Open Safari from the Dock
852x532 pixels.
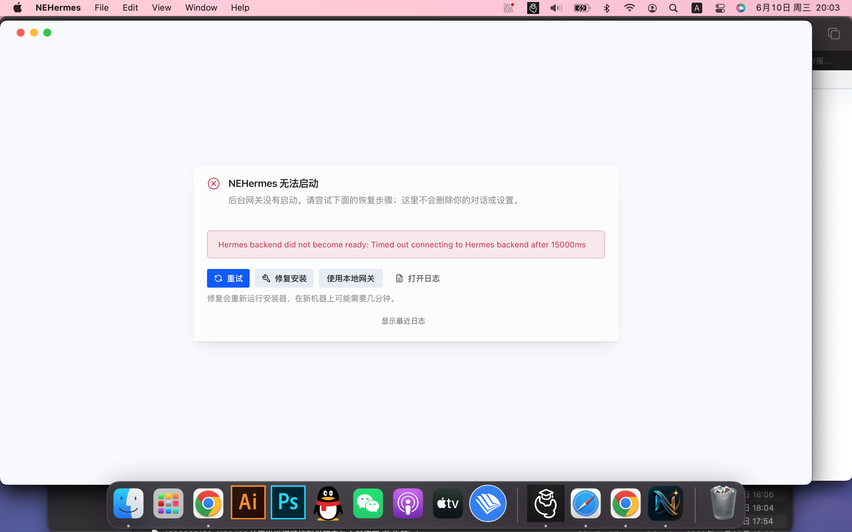pyautogui.click(x=585, y=503)
